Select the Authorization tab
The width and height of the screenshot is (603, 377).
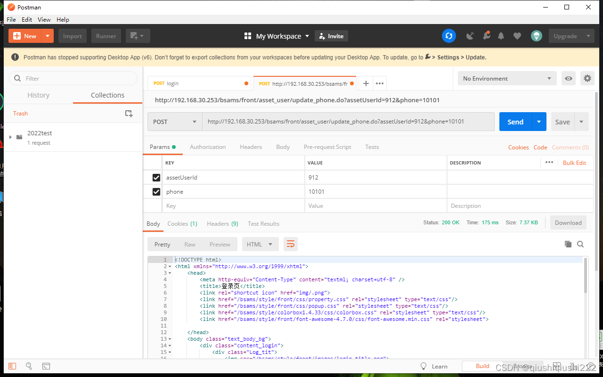point(208,147)
